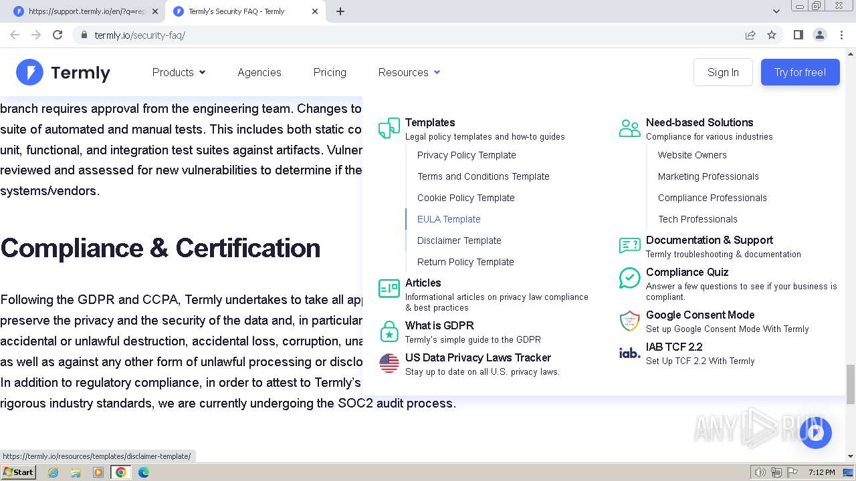Click the Articles heading
The width and height of the screenshot is (856, 481).
(423, 283)
